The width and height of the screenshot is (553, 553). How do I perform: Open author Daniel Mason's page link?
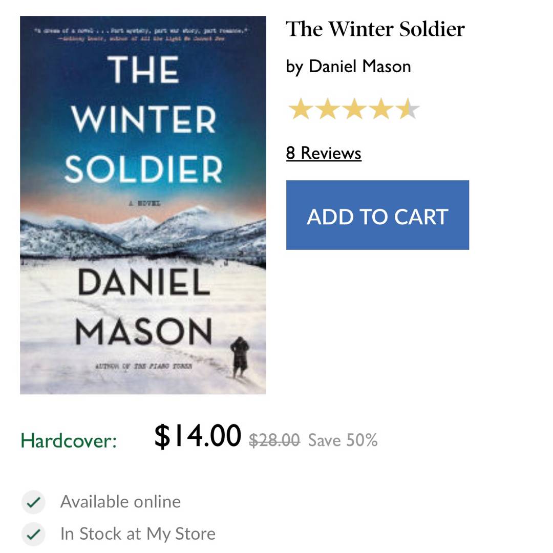click(x=359, y=67)
